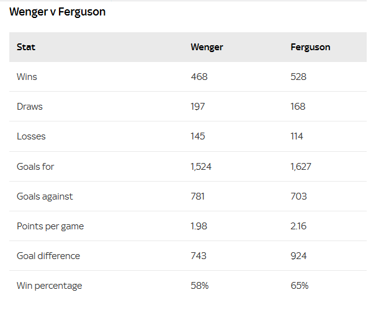The width and height of the screenshot is (376, 313).
Task: Click Ferguson's win percentage 65%
Action: click(299, 286)
